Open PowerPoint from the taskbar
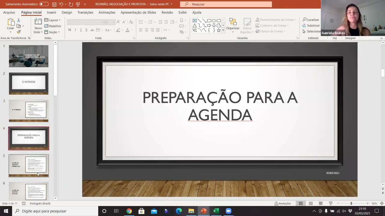 pyautogui.click(x=204, y=211)
